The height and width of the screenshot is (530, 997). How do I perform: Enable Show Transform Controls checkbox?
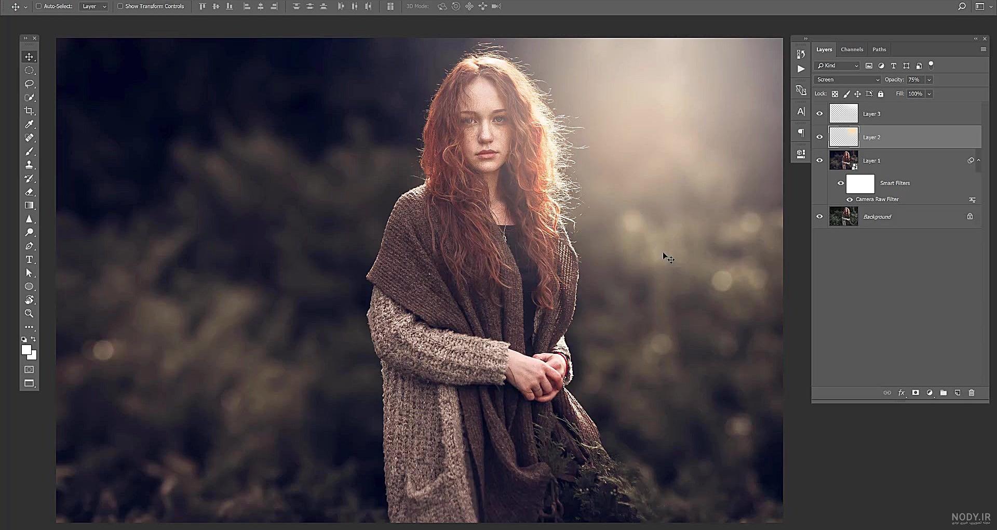tap(120, 6)
